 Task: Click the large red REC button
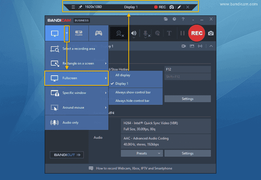[x=197, y=33]
